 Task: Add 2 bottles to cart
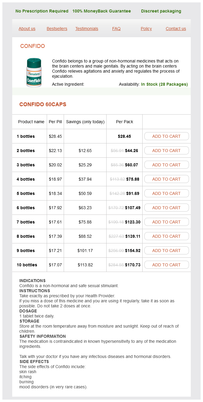pos(166,151)
